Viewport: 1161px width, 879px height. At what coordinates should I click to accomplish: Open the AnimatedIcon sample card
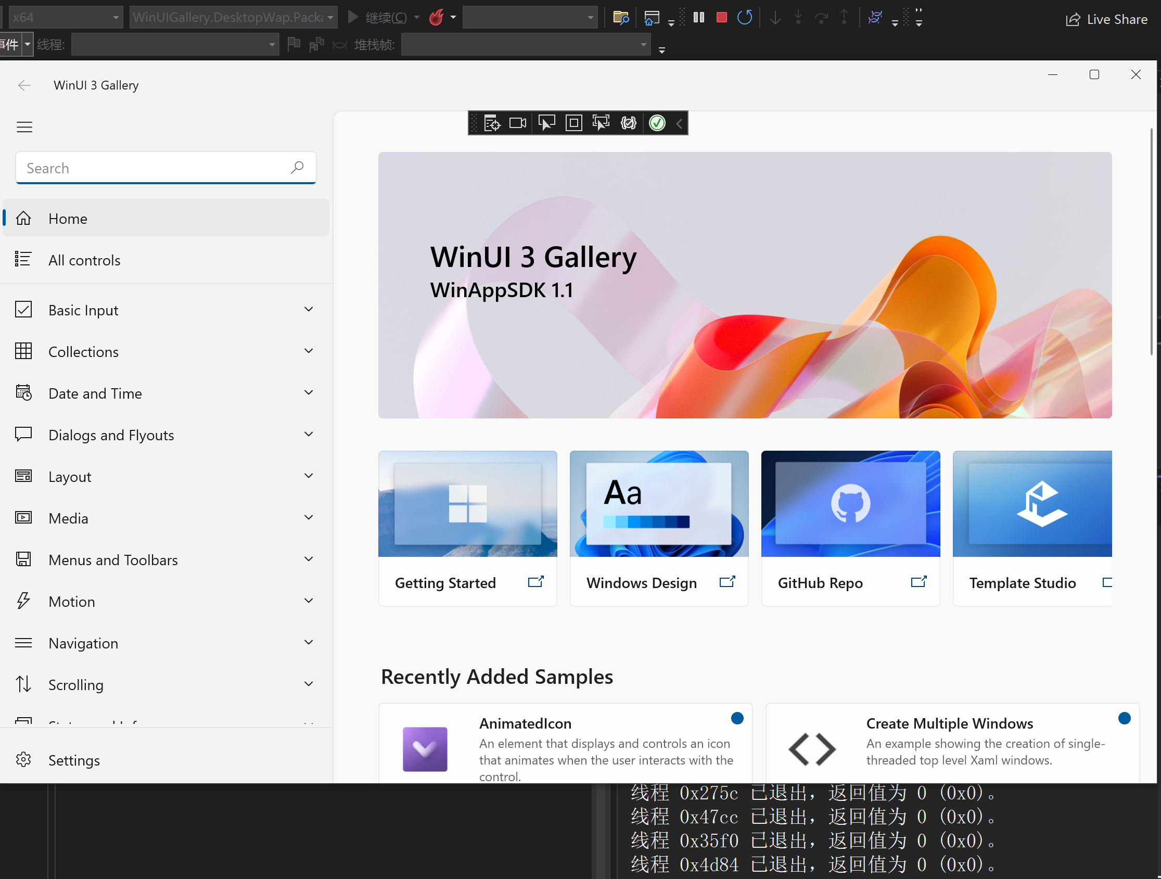click(565, 744)
